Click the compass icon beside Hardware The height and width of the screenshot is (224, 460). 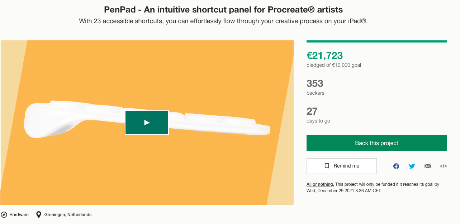pos(4,215)
